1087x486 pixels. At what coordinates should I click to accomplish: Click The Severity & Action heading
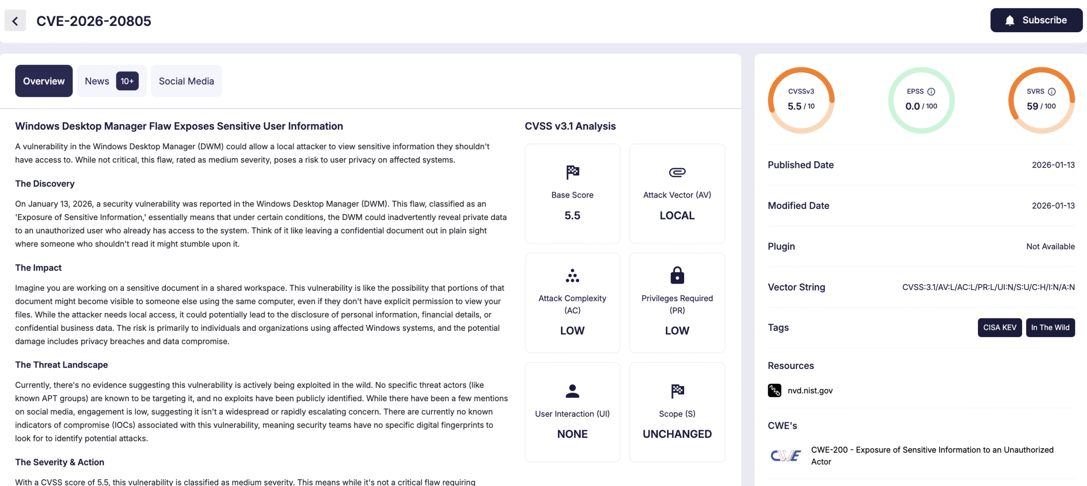tap(60, 462)
